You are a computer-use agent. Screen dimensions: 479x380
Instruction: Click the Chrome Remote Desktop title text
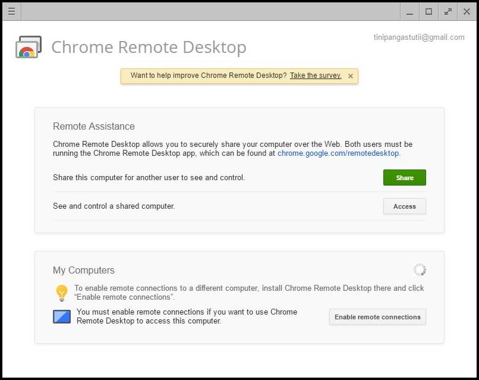149,47
